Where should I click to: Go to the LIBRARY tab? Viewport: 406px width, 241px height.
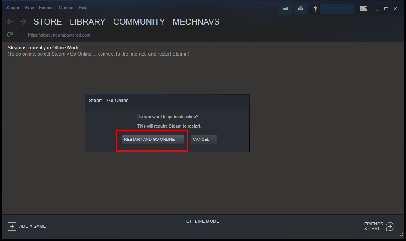pyautogui.click(x=87, y=22)
